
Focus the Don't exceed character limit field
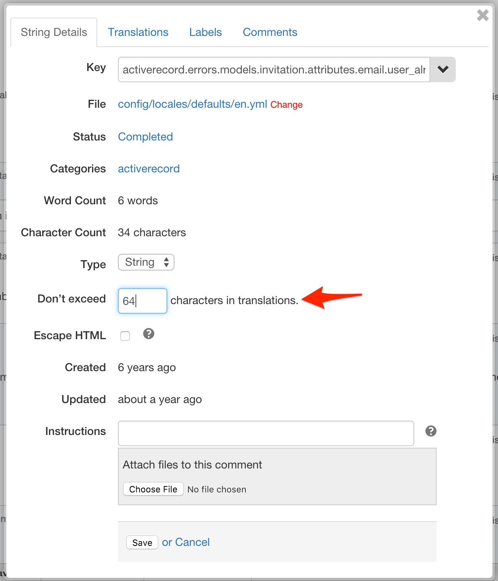142,301
